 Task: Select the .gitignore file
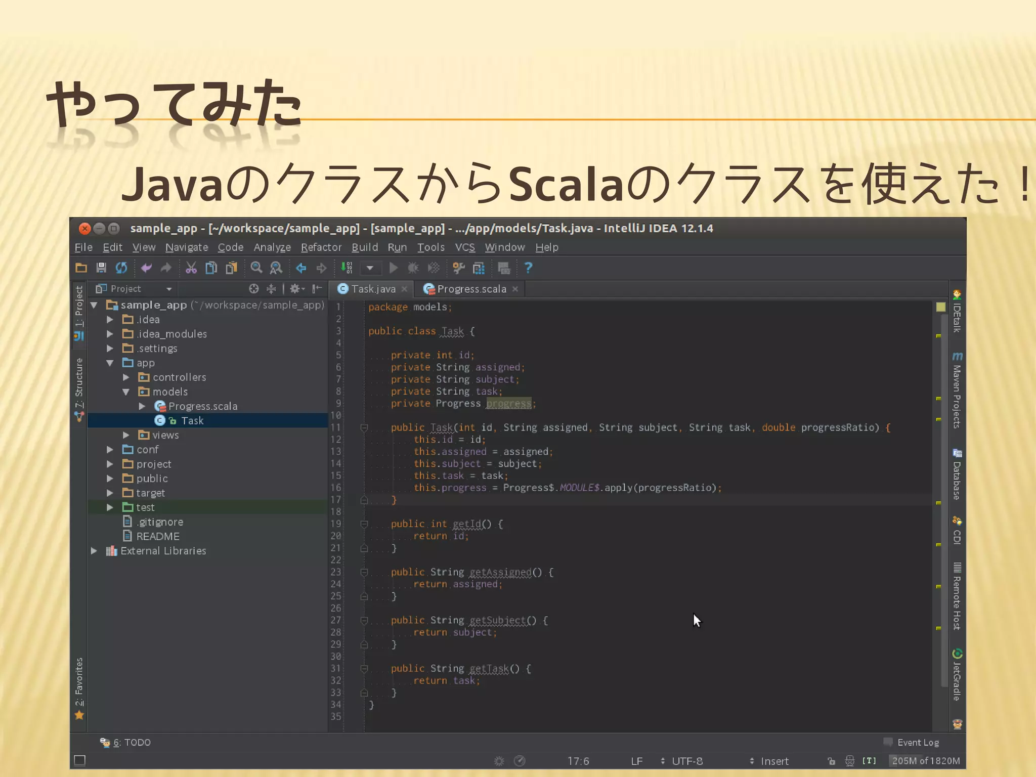[160, 522]
